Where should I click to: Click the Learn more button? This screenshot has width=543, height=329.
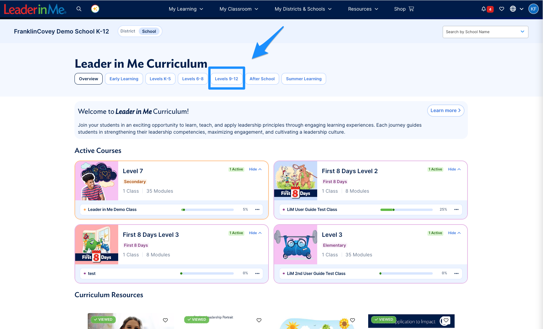coord(446,111)
